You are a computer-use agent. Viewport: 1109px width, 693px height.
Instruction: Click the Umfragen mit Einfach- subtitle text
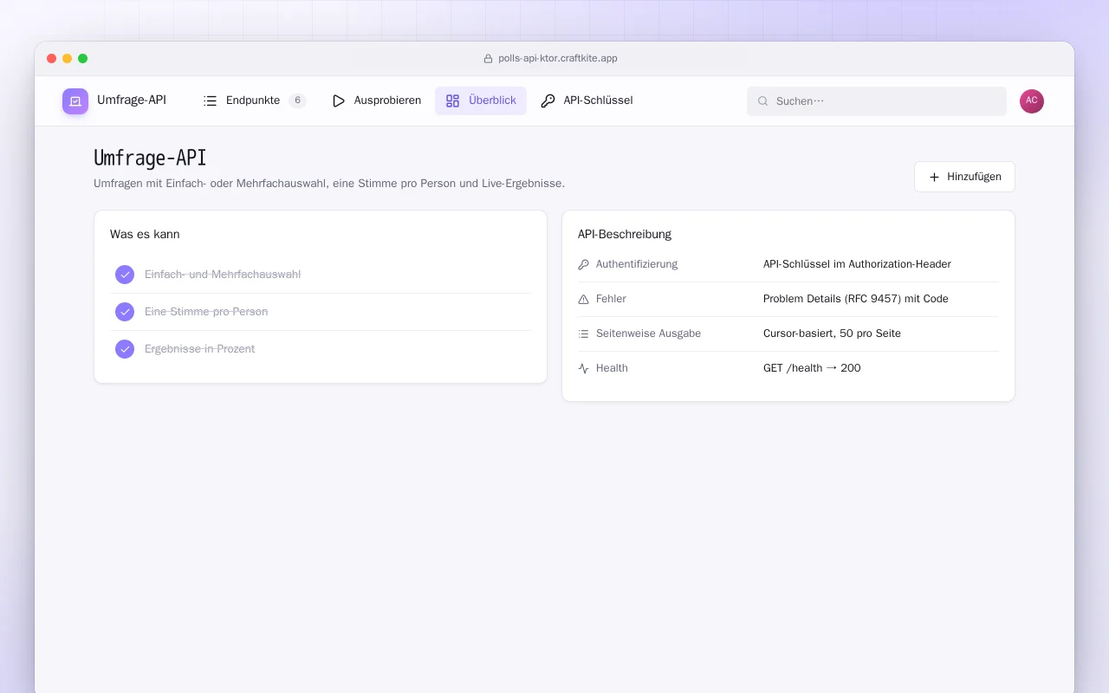[x=329, y=184]
